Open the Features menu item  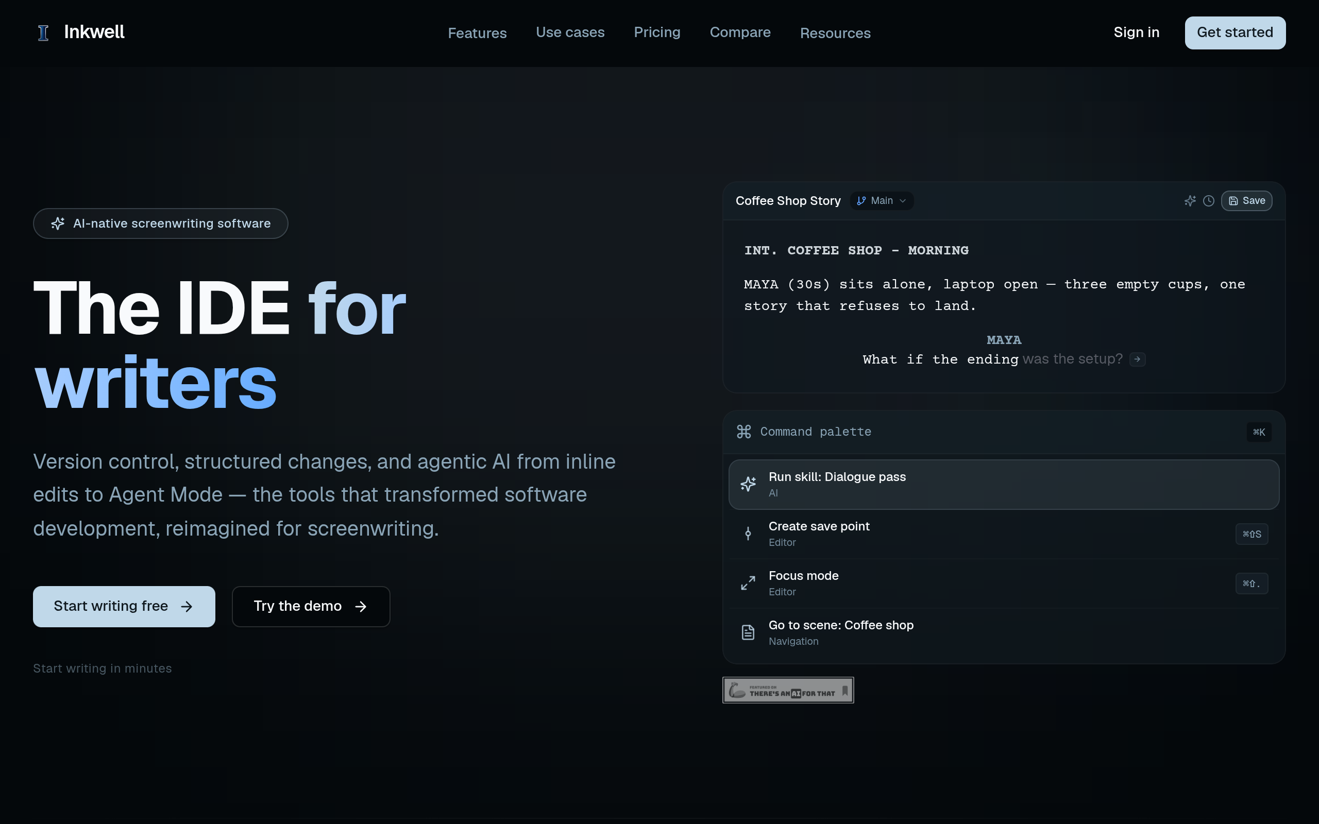tap(477, 33)
